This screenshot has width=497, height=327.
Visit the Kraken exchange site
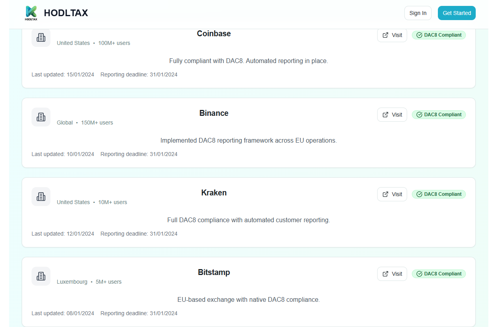click(392, 194)
